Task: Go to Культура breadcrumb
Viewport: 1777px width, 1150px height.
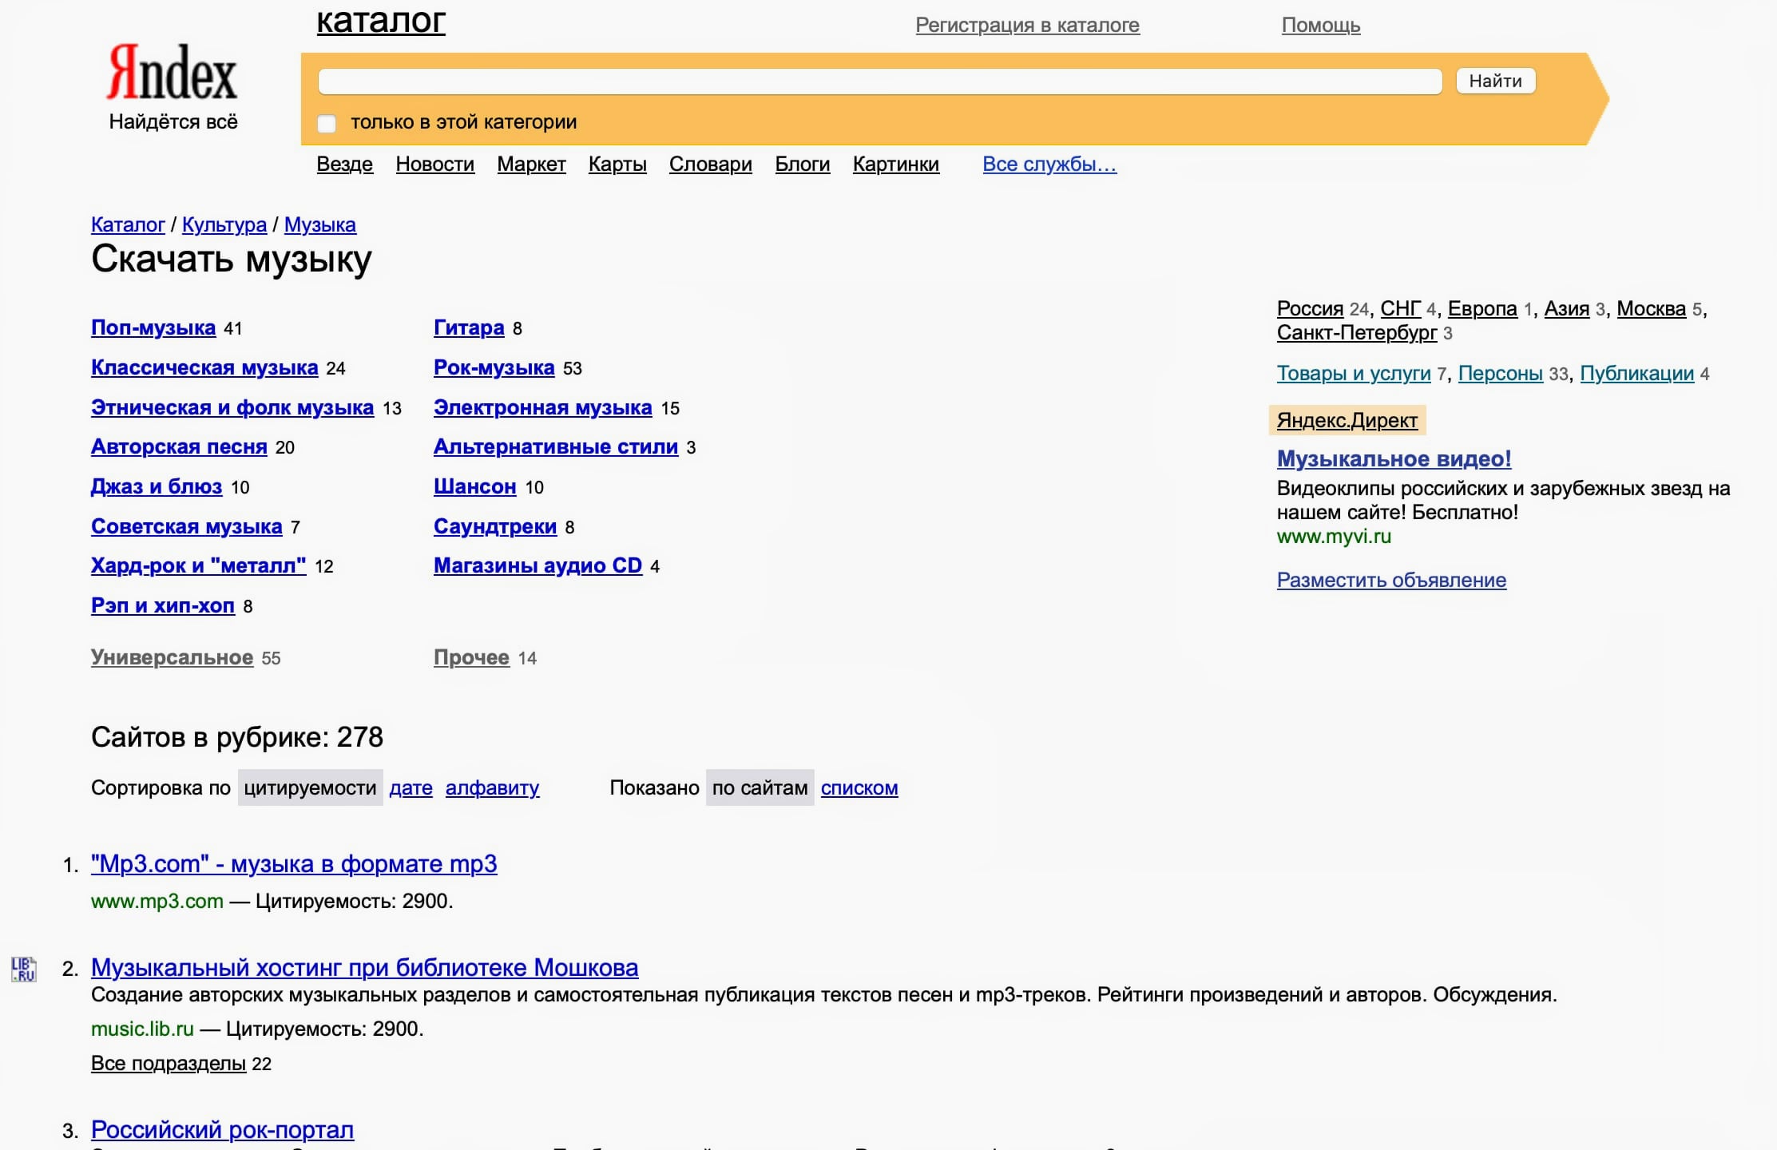Action: pyautogui.click(x=224, y=225)
